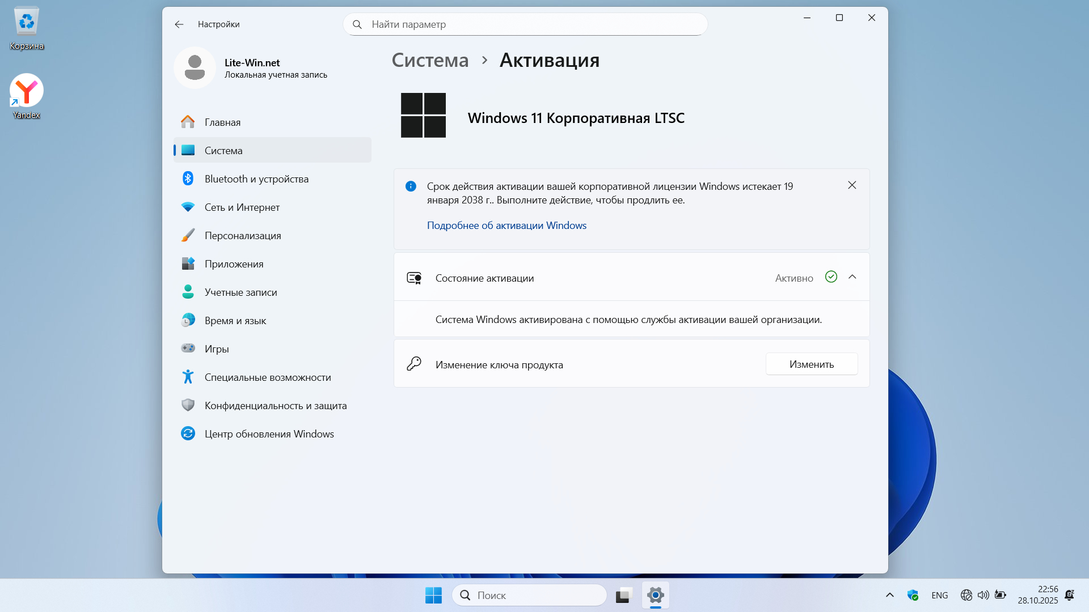
Task: Open the Игры settings section
Action: pyautogui.click(x=217, y=349)
